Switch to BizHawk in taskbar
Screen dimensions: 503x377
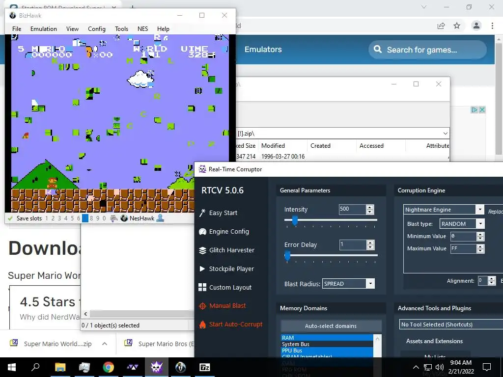(x=180, y=367)
